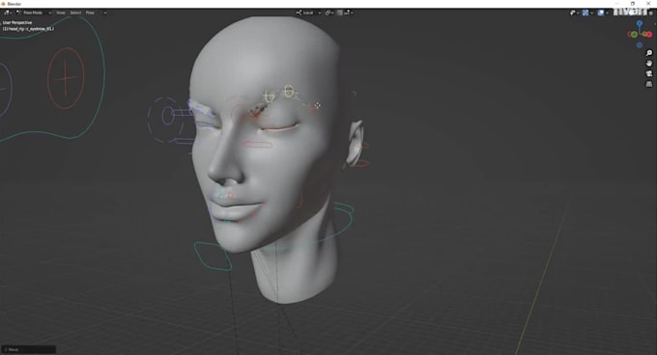Select the orange circle plus control shape

coord(66,78)
